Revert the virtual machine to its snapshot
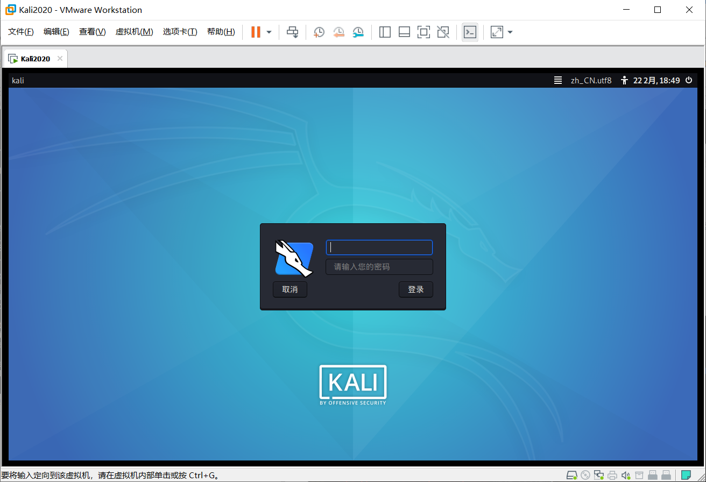 [x=338, y=32]
